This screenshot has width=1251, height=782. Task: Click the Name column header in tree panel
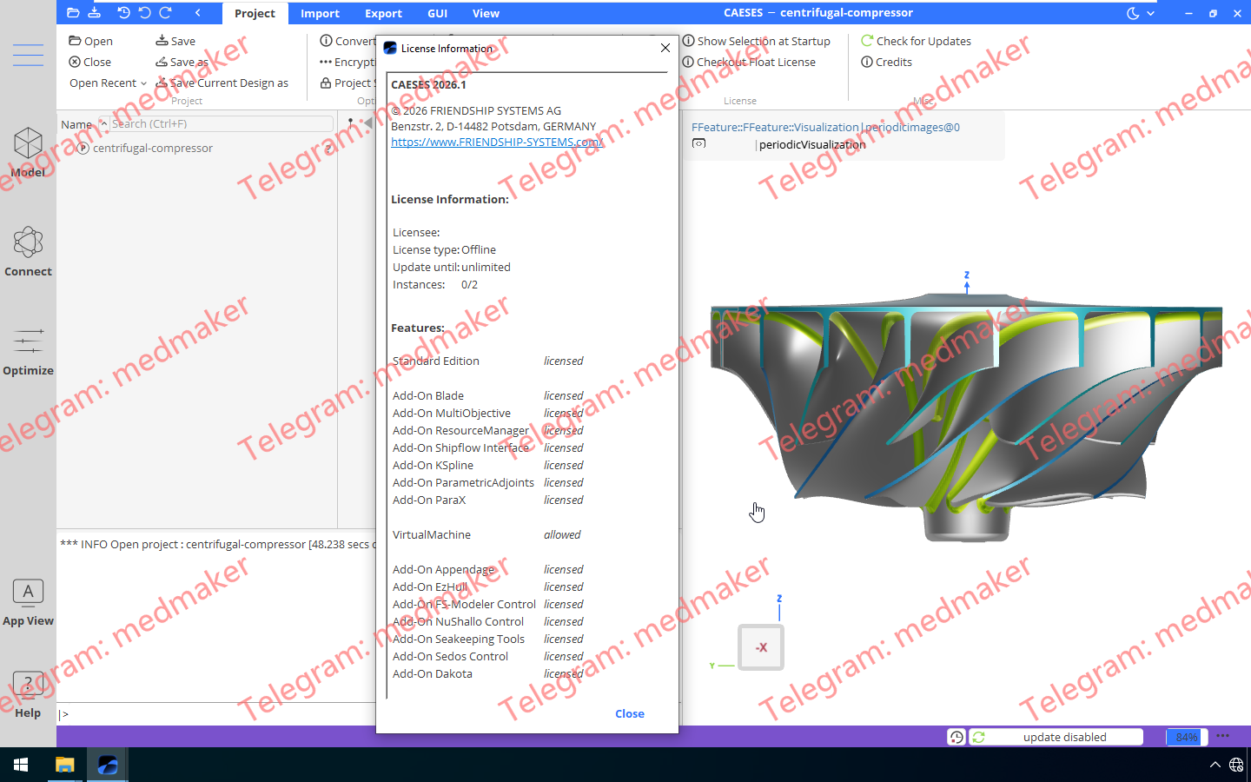(76, 124)
